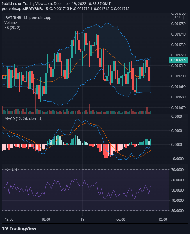Screen dimensions: 190x234
Task: Click the 0.001700 price axis label
Action: (x=178, y=76)
